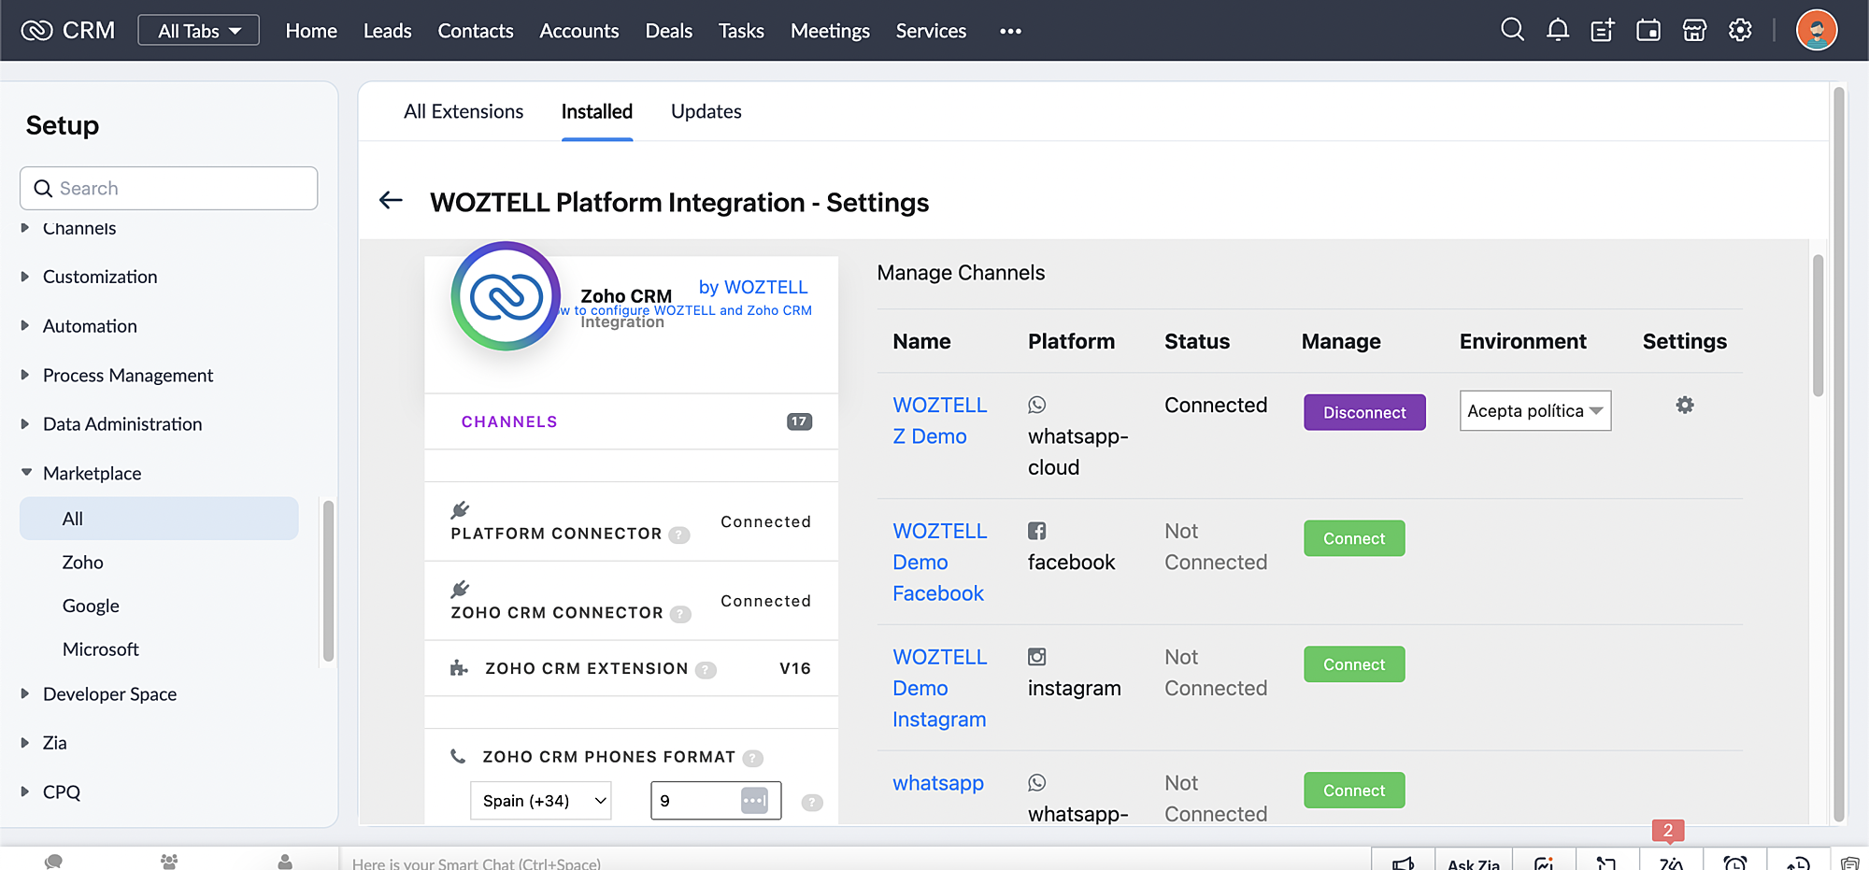Screen dimensions: 1869x870
Task: Open the Home module
Action: 311,31
